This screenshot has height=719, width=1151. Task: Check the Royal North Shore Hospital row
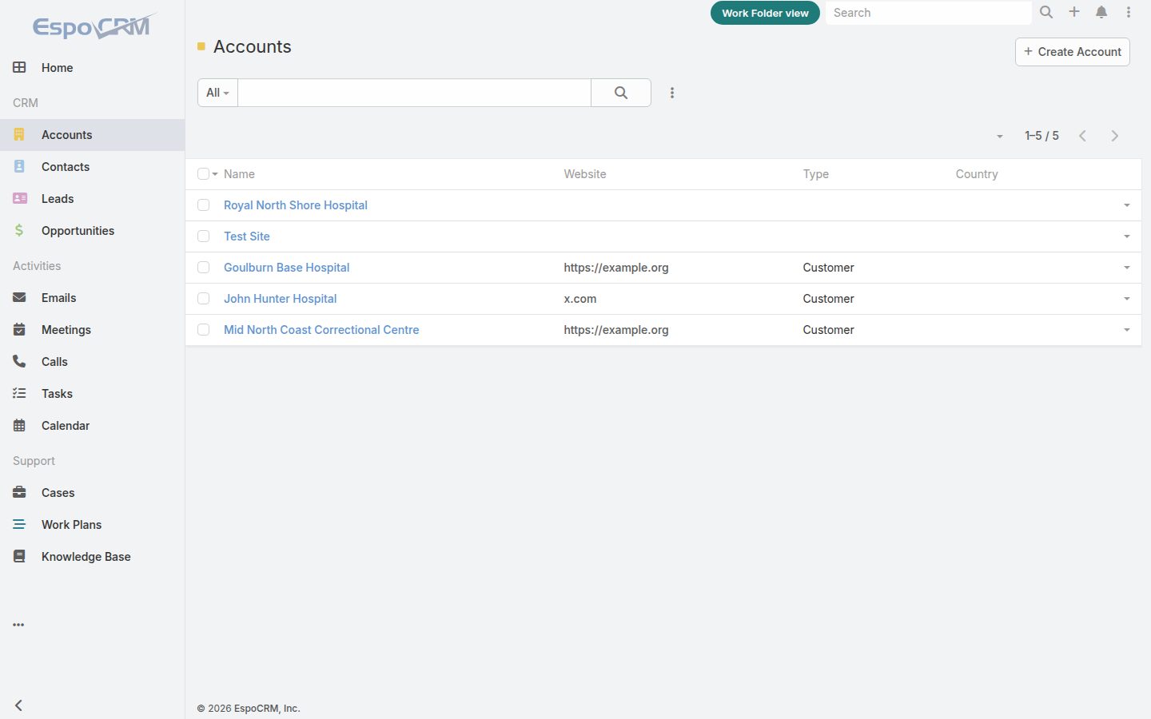pos(203,205)
